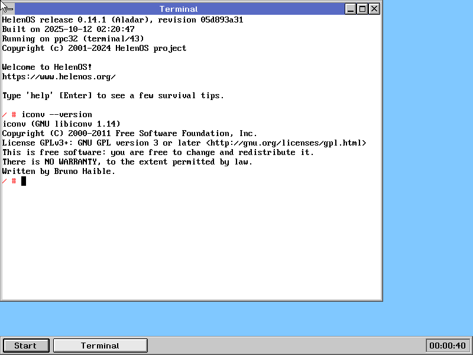Click the 'Welcome to HelenOS!' line
Screen dimensions: 473x355
pos(47,67)
